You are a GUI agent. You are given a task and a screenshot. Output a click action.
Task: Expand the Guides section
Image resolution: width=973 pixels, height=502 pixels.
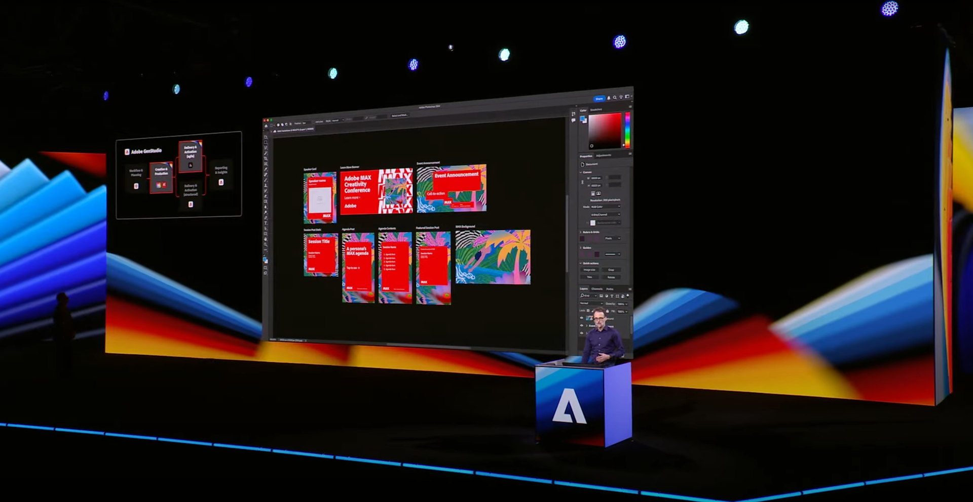[580, 247]
